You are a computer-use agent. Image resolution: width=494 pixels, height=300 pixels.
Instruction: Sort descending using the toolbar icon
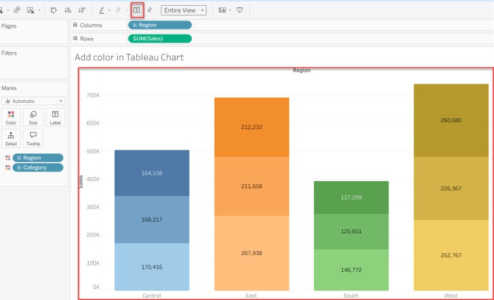point(82,10)
